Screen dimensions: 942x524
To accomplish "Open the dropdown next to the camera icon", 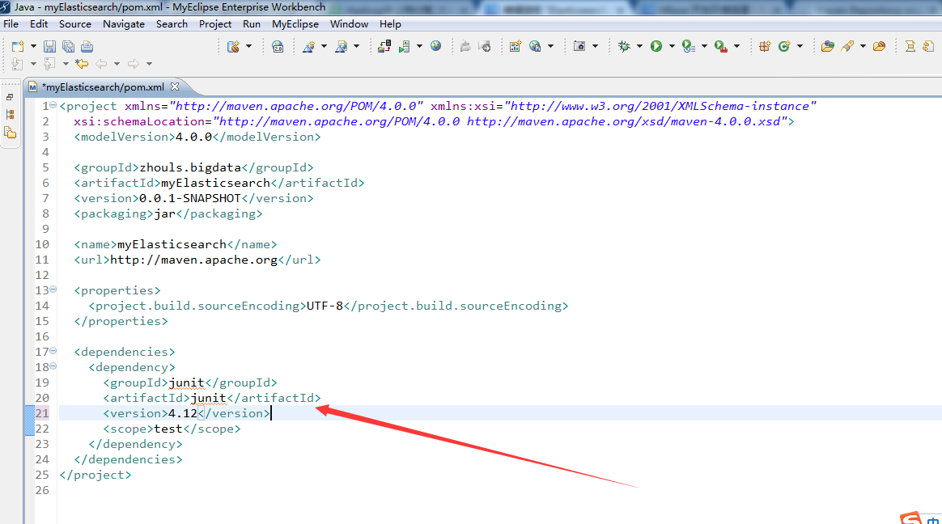I will coord(595,46).
